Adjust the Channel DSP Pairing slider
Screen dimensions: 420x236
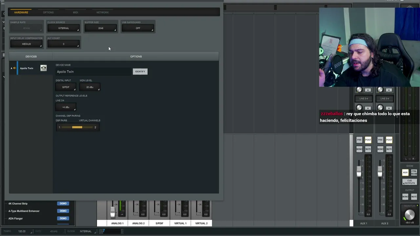77,127
